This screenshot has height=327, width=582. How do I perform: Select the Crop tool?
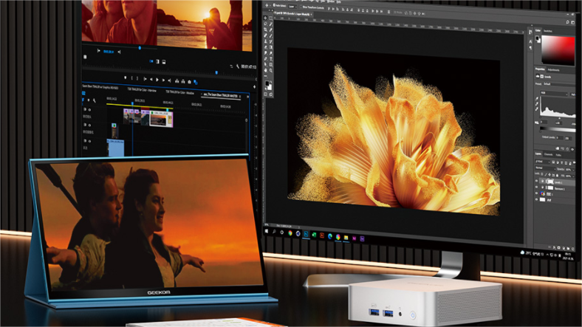pos(265,30)
